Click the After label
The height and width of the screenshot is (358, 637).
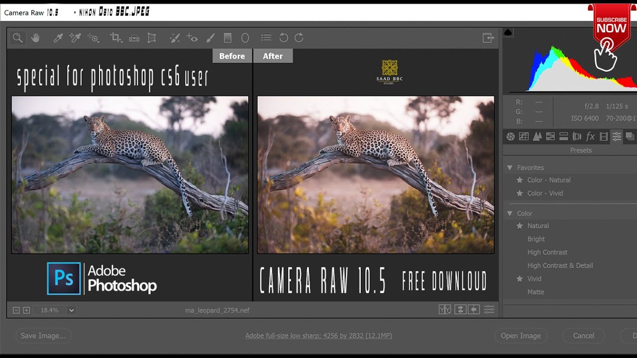pos(273,56)
